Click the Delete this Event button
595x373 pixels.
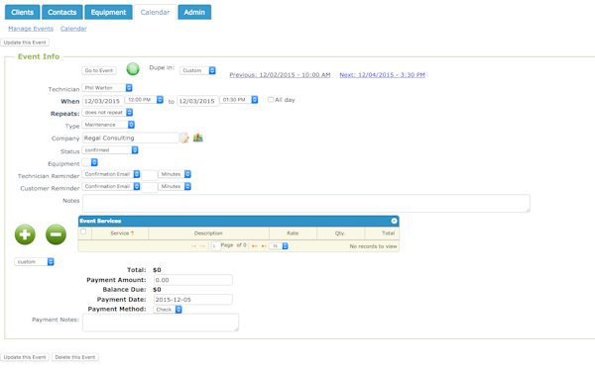pos(75,357)
